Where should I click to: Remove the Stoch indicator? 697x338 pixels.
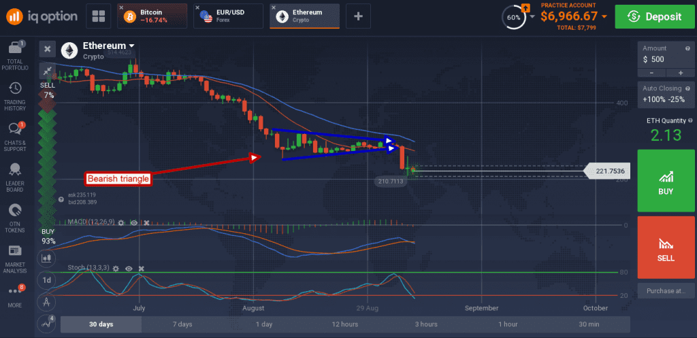(142, 268)
